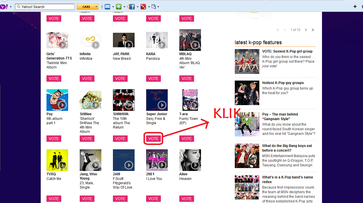Viewport: 363px width, 203px height.
Task: Play JAY, PARK New Breed preview
Action: [x=129, y=45]
